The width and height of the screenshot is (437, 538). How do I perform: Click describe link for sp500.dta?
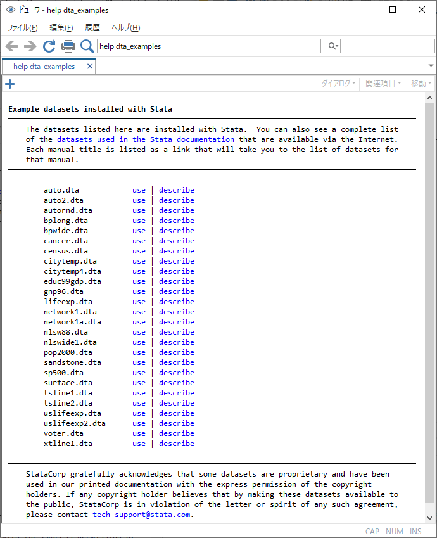point(177,372)
